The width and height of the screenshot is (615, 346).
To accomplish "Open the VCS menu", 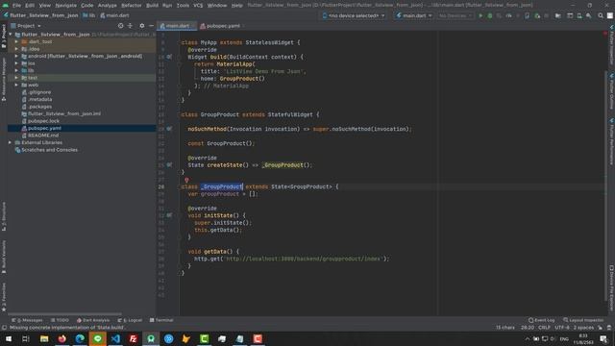I will (198, 6).
